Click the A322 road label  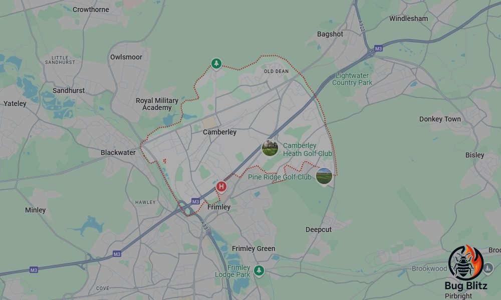coord(361,26)
